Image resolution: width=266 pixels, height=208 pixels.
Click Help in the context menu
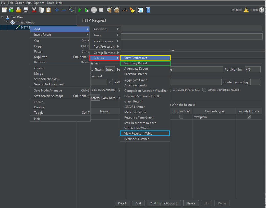60,119
